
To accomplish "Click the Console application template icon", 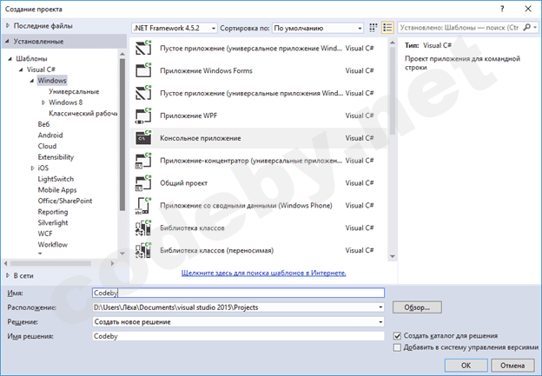I will pyautogui.click(x=142, y=138).
